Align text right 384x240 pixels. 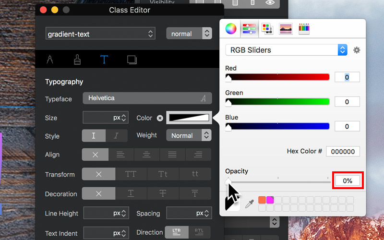198,155
